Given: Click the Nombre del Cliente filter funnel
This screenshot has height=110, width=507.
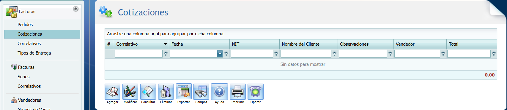Looking at the screenshot, I should (335, 54).
